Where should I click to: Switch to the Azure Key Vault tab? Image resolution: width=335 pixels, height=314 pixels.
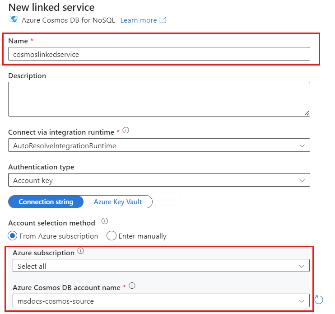point(118,202)
